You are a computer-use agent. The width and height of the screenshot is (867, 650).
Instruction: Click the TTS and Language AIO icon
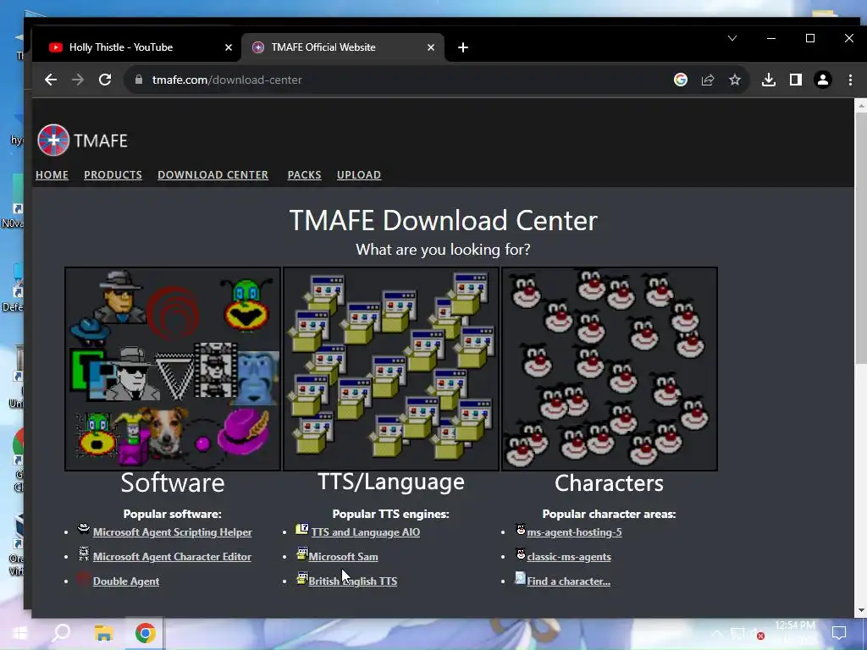[302, 529]
